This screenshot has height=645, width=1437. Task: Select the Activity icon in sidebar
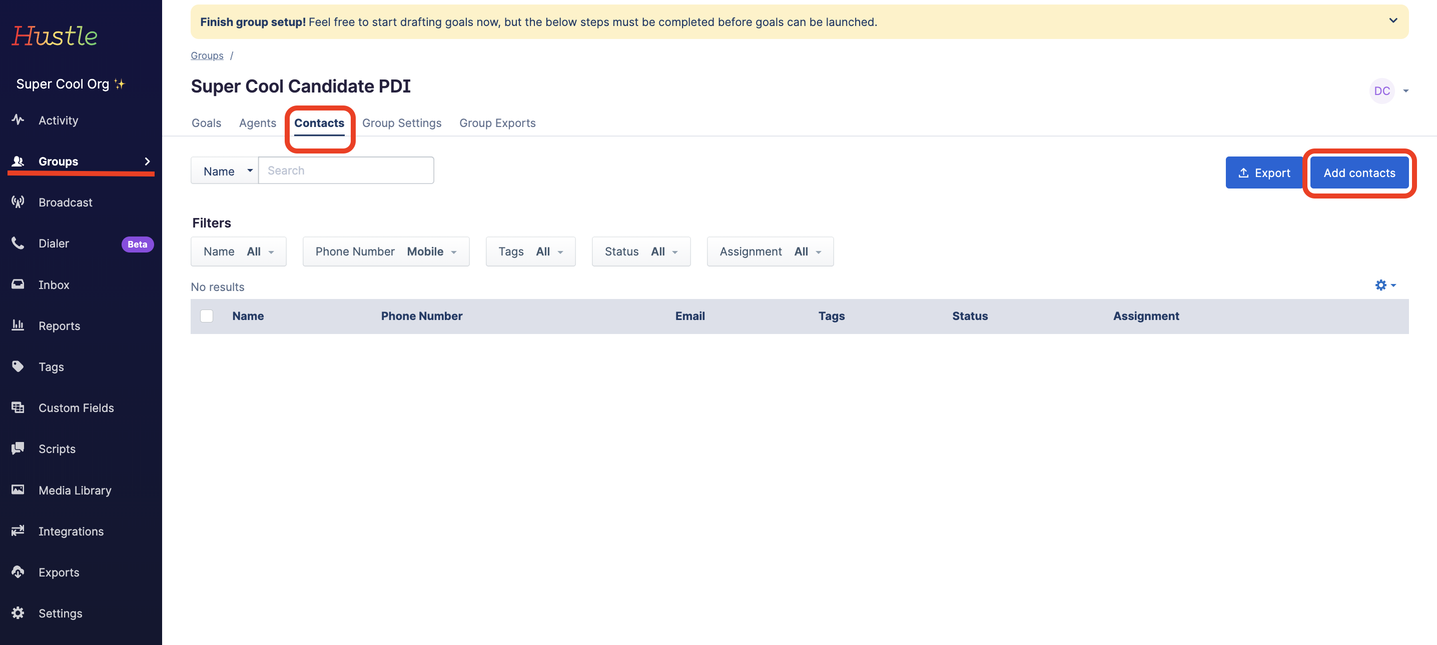18,120
